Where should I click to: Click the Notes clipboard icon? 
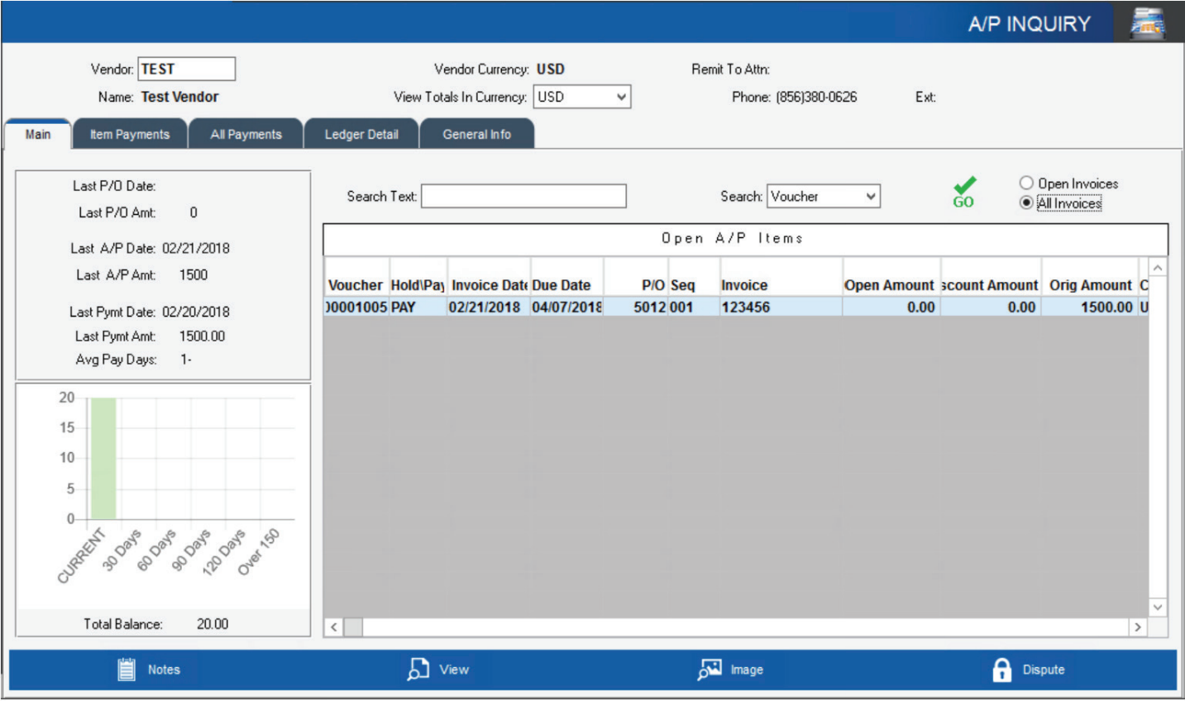[x=126, y=670]
